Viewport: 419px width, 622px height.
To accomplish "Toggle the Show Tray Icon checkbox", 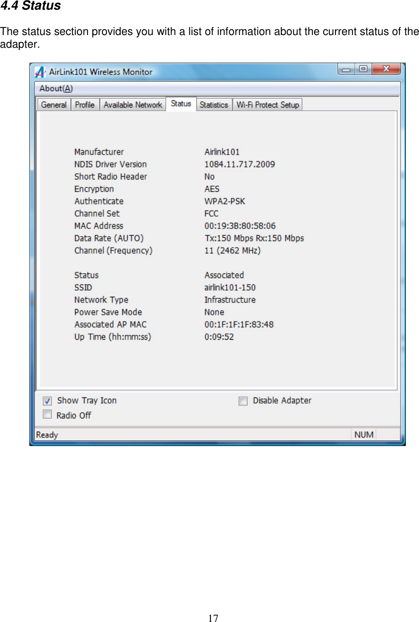I will 47,401.
